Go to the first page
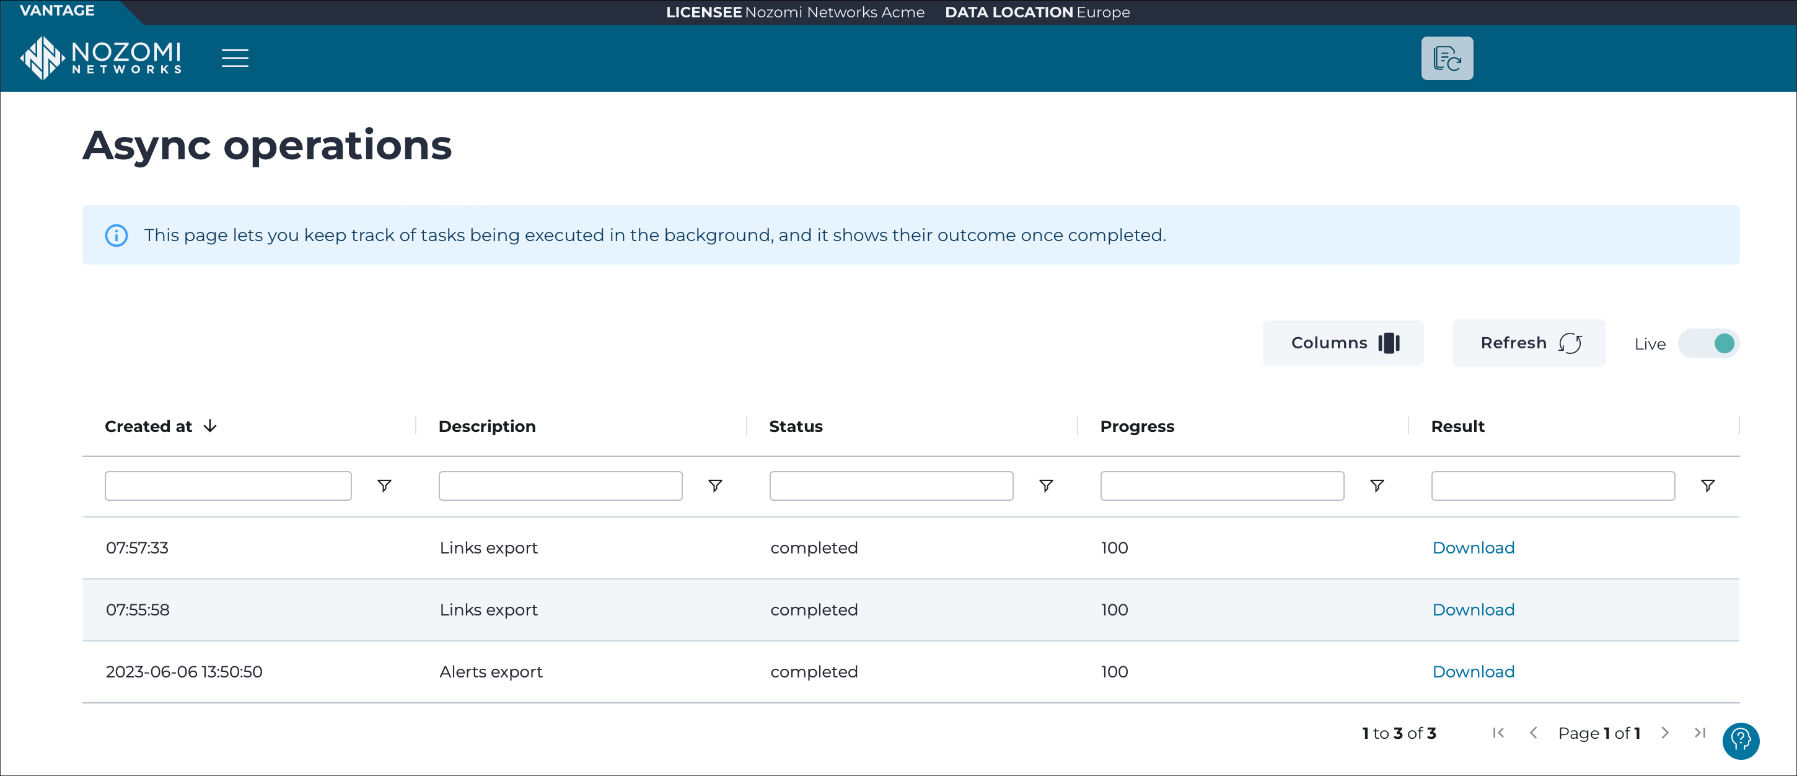1797x776 pixels. (x=1498, y=733)
